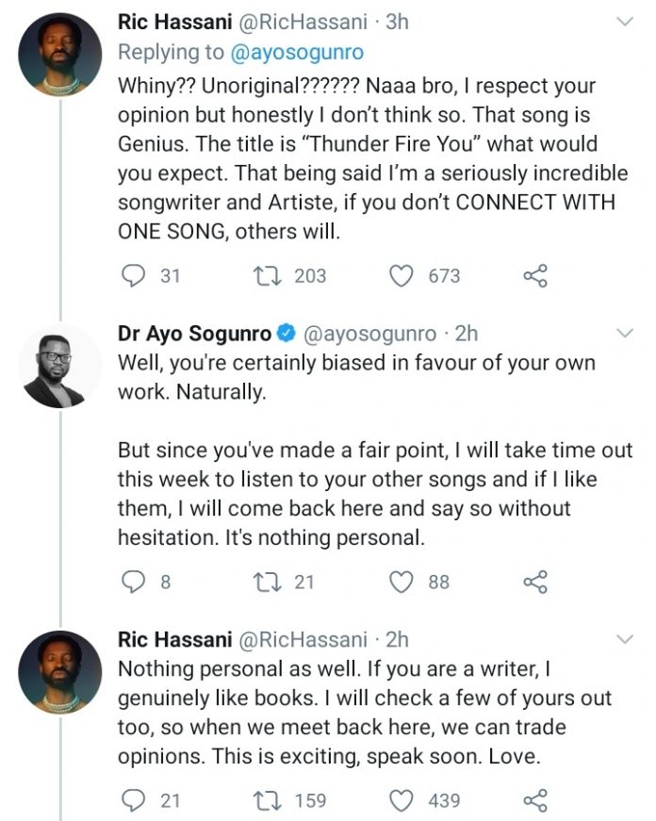Share Ric Hassani's last tweet
This screenshot has height=821, width=656.
pos(534,800)
